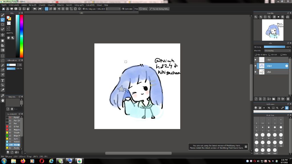Click Tạo một đường thẳng button

pyautogui.click(x=159, y=9)
